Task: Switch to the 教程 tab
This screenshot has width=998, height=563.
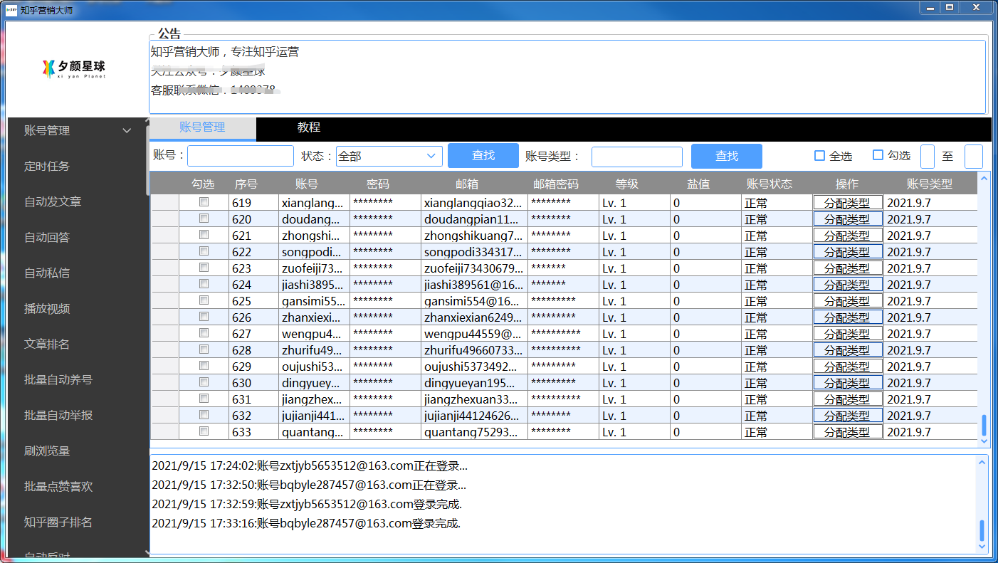Action: pyautogui.click(x=308, y=127)
